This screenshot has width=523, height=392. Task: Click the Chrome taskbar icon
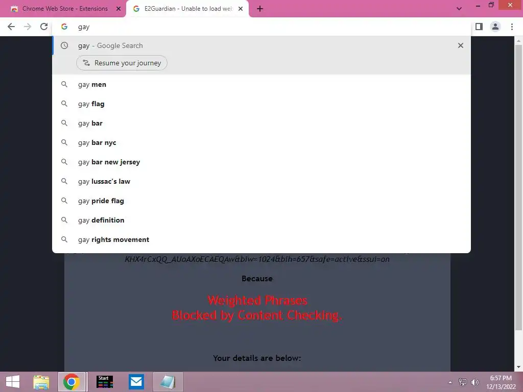(72, 382)
